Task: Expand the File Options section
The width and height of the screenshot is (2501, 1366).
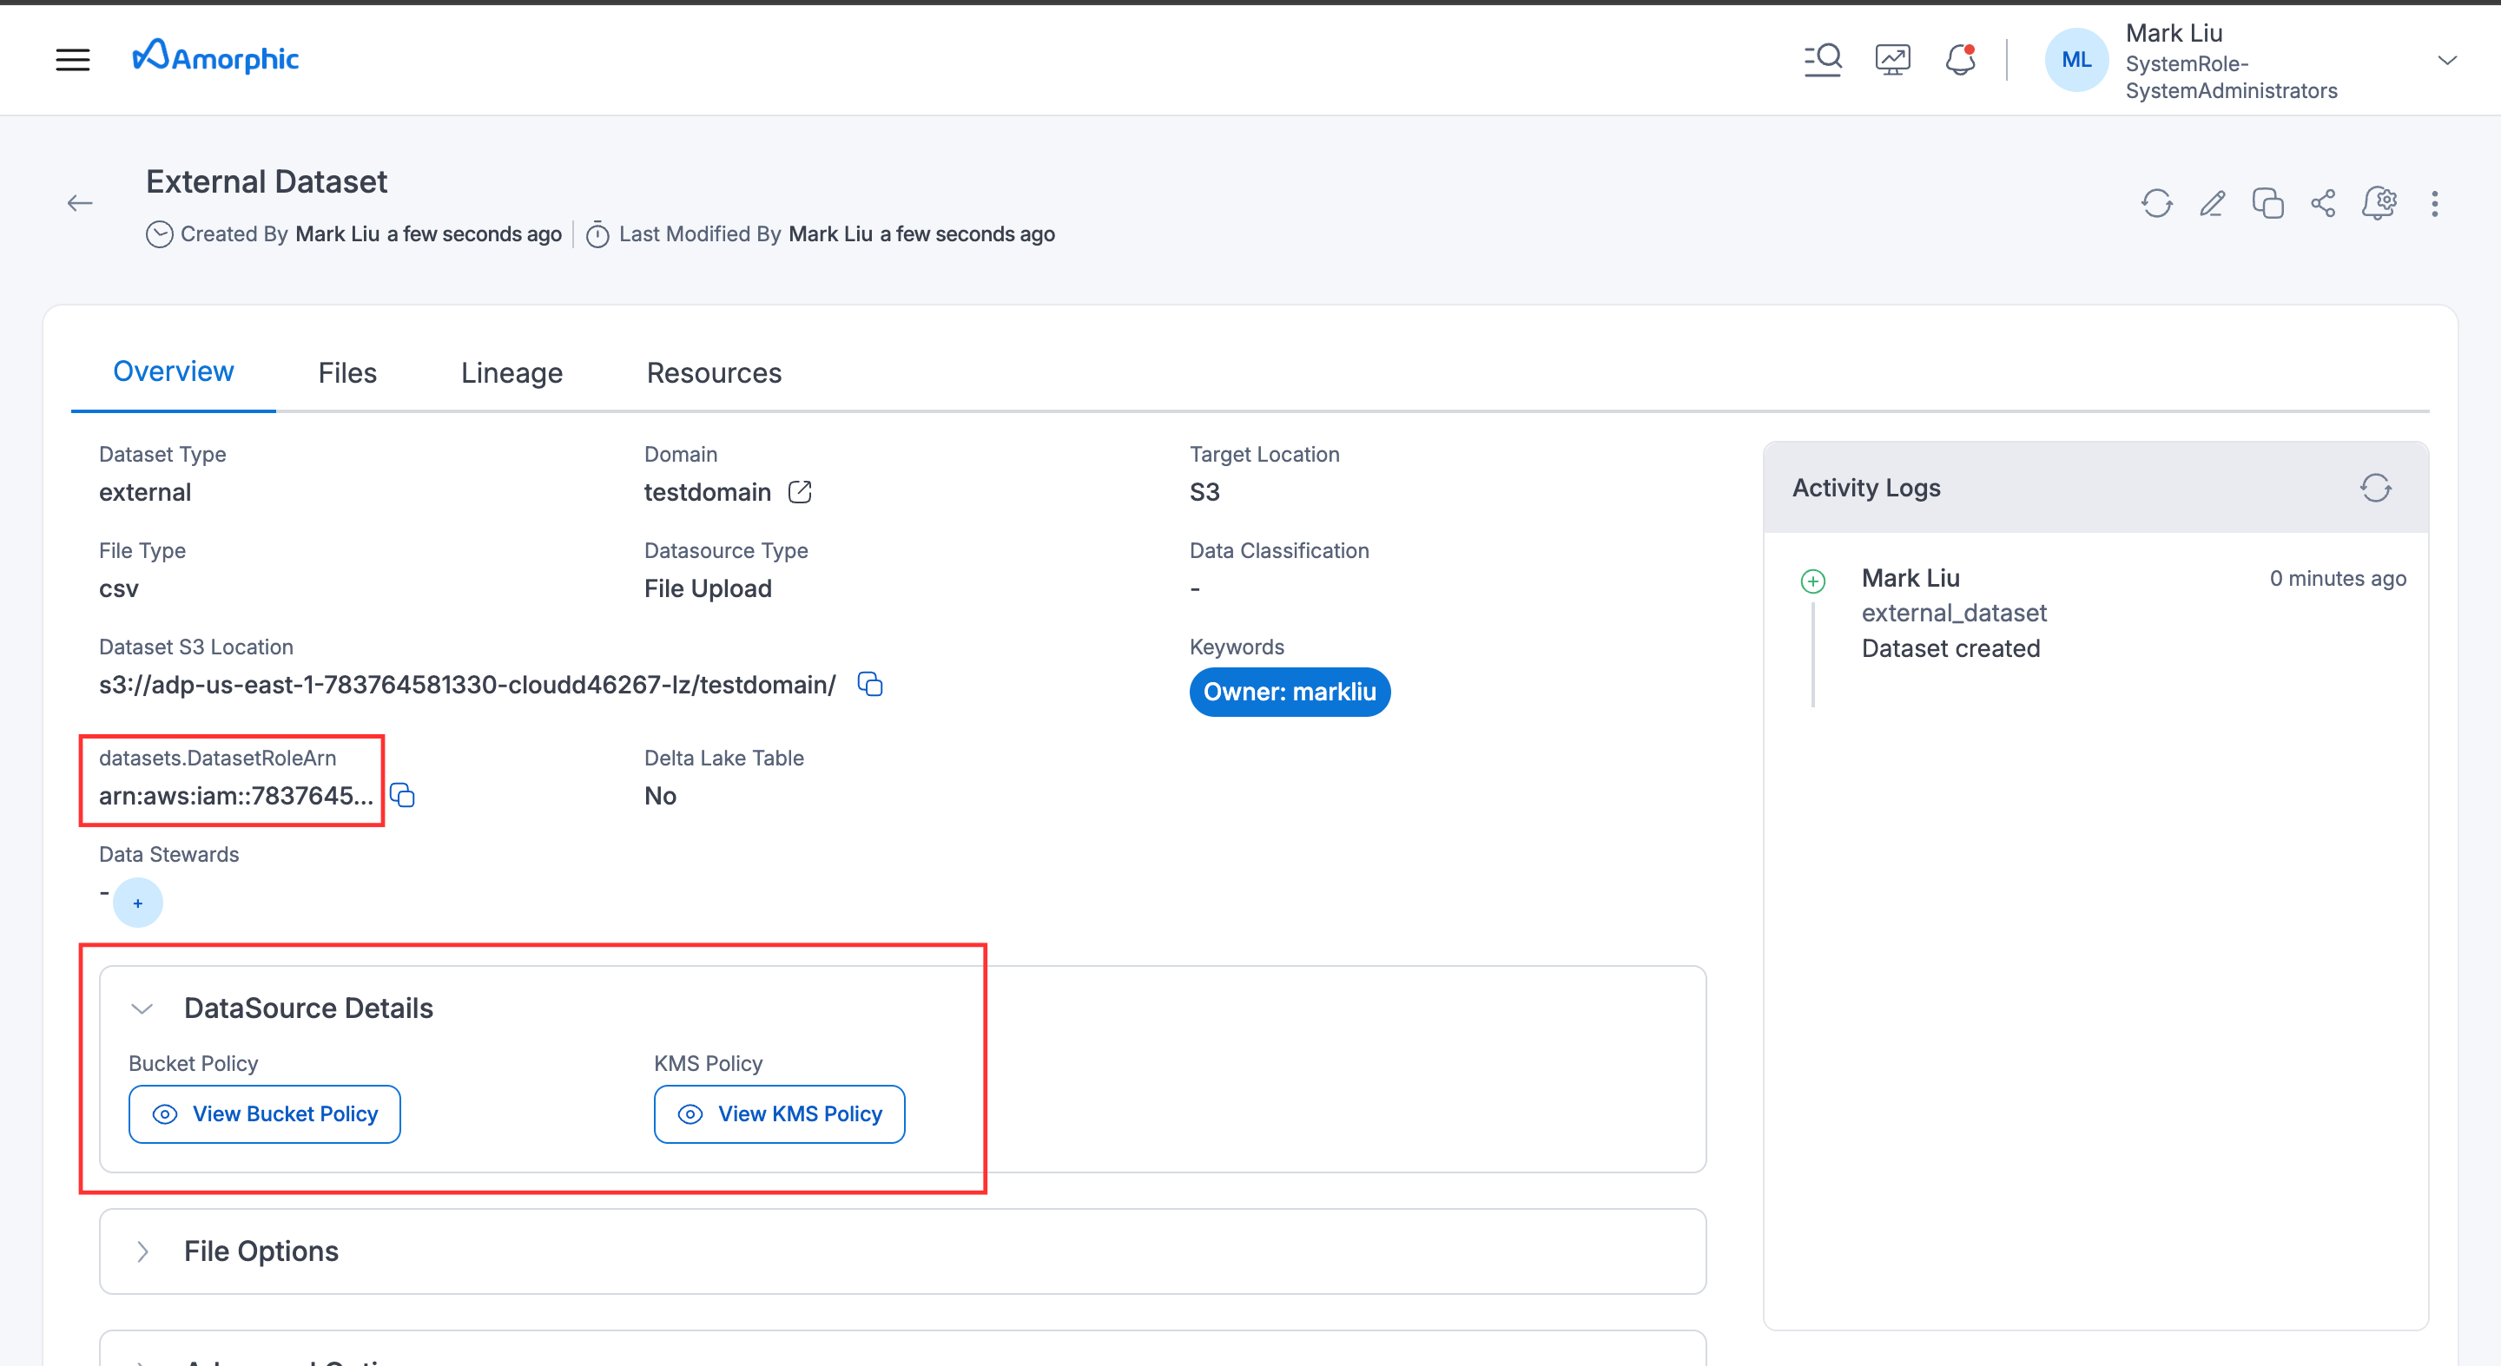Action: 142,1251
